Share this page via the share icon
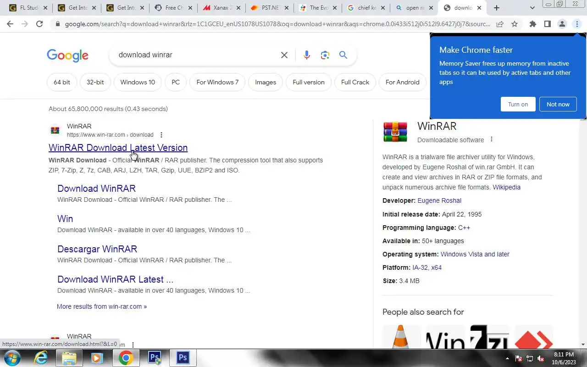The image size is (587, 367). pos(500,24)
